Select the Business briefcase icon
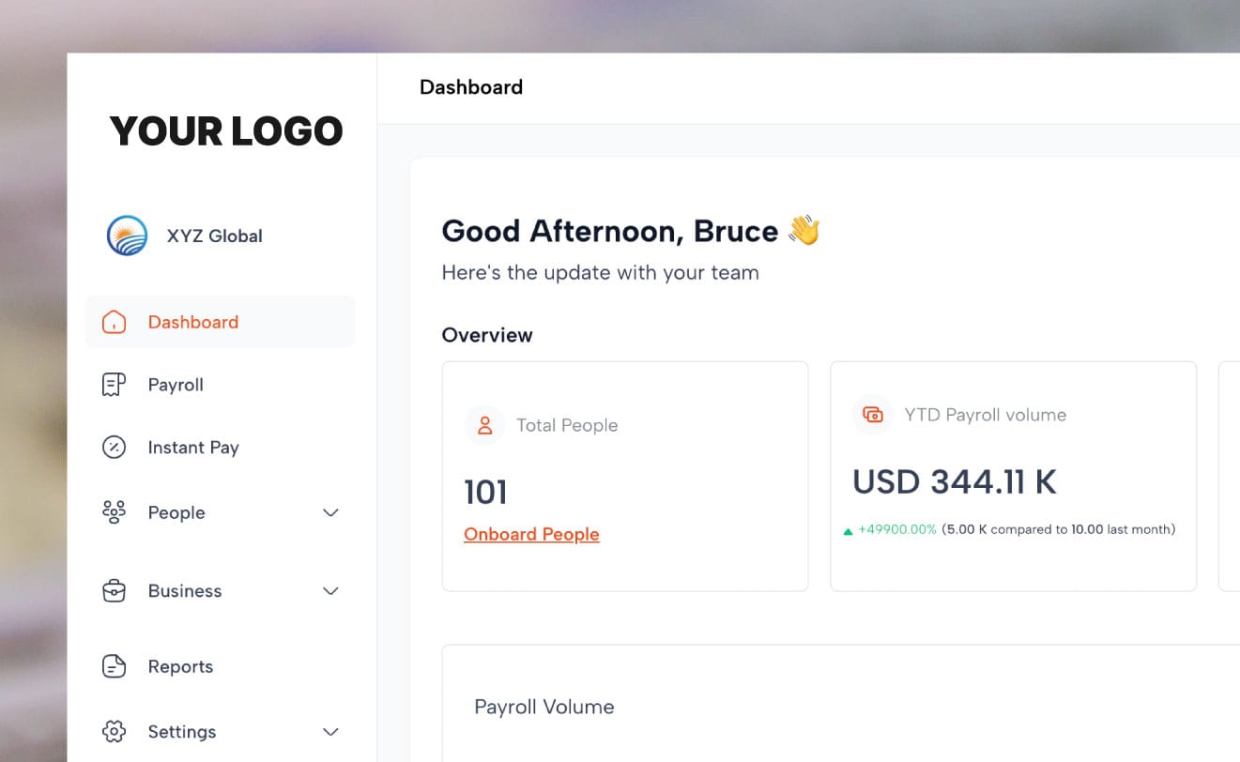Image resolution: width=1240 pixels, height=762 pixels. [x=113, y=590]
